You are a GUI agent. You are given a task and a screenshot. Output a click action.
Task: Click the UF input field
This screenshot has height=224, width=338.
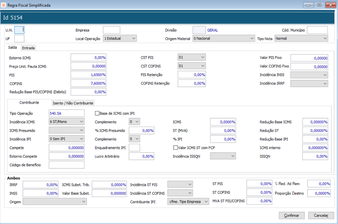[x=19, y=38]
